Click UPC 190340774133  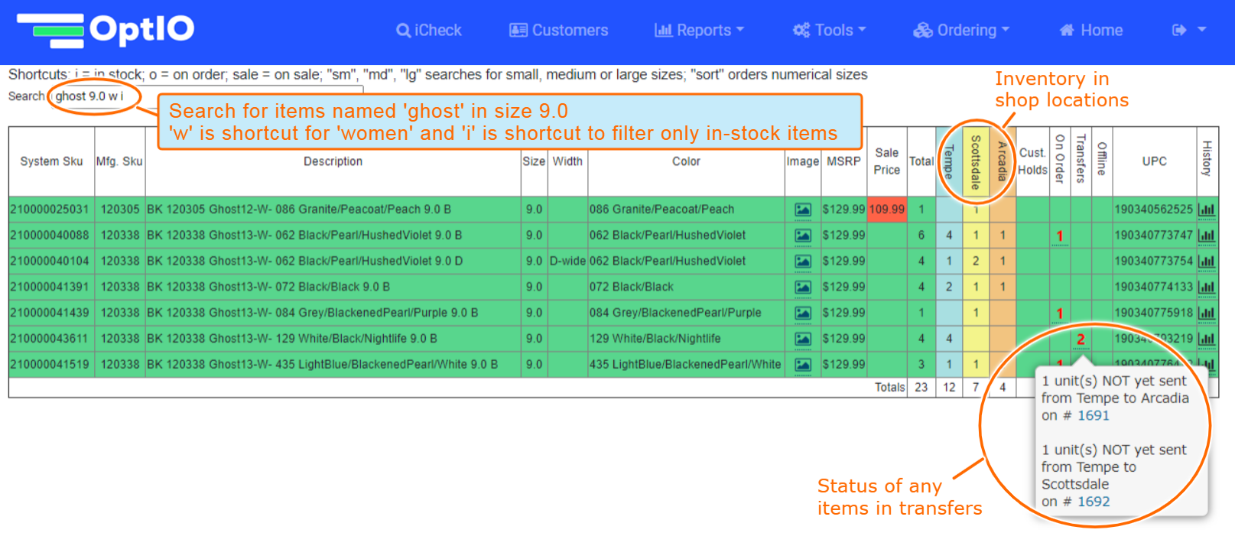pos(1154,288)
